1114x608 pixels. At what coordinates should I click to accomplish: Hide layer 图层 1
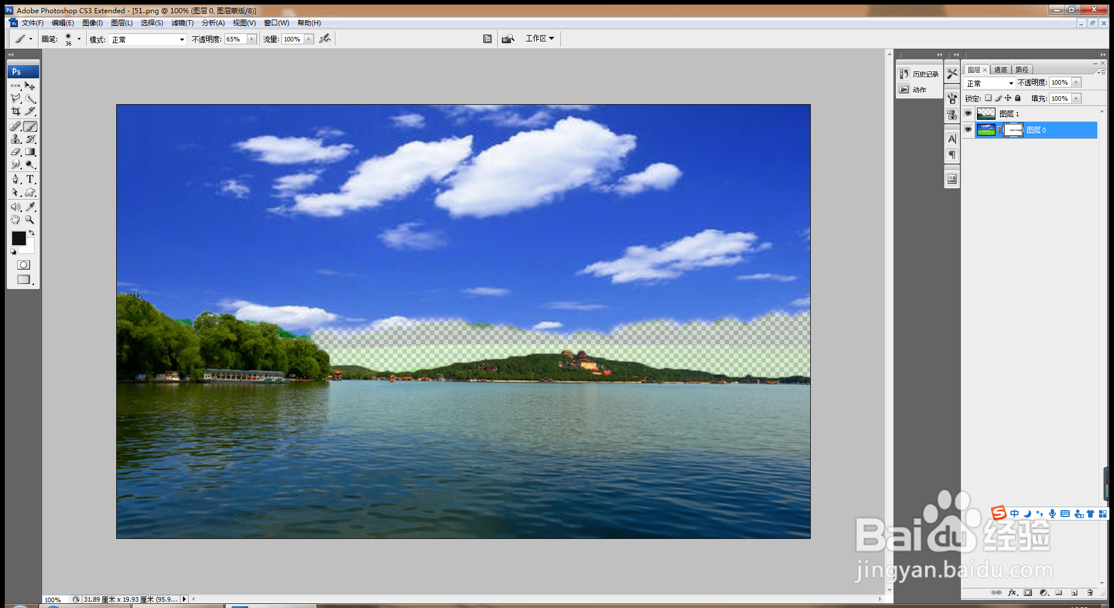coord(968,113)
